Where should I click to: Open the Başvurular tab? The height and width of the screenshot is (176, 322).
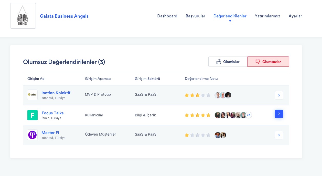click(x=195, y=16)
